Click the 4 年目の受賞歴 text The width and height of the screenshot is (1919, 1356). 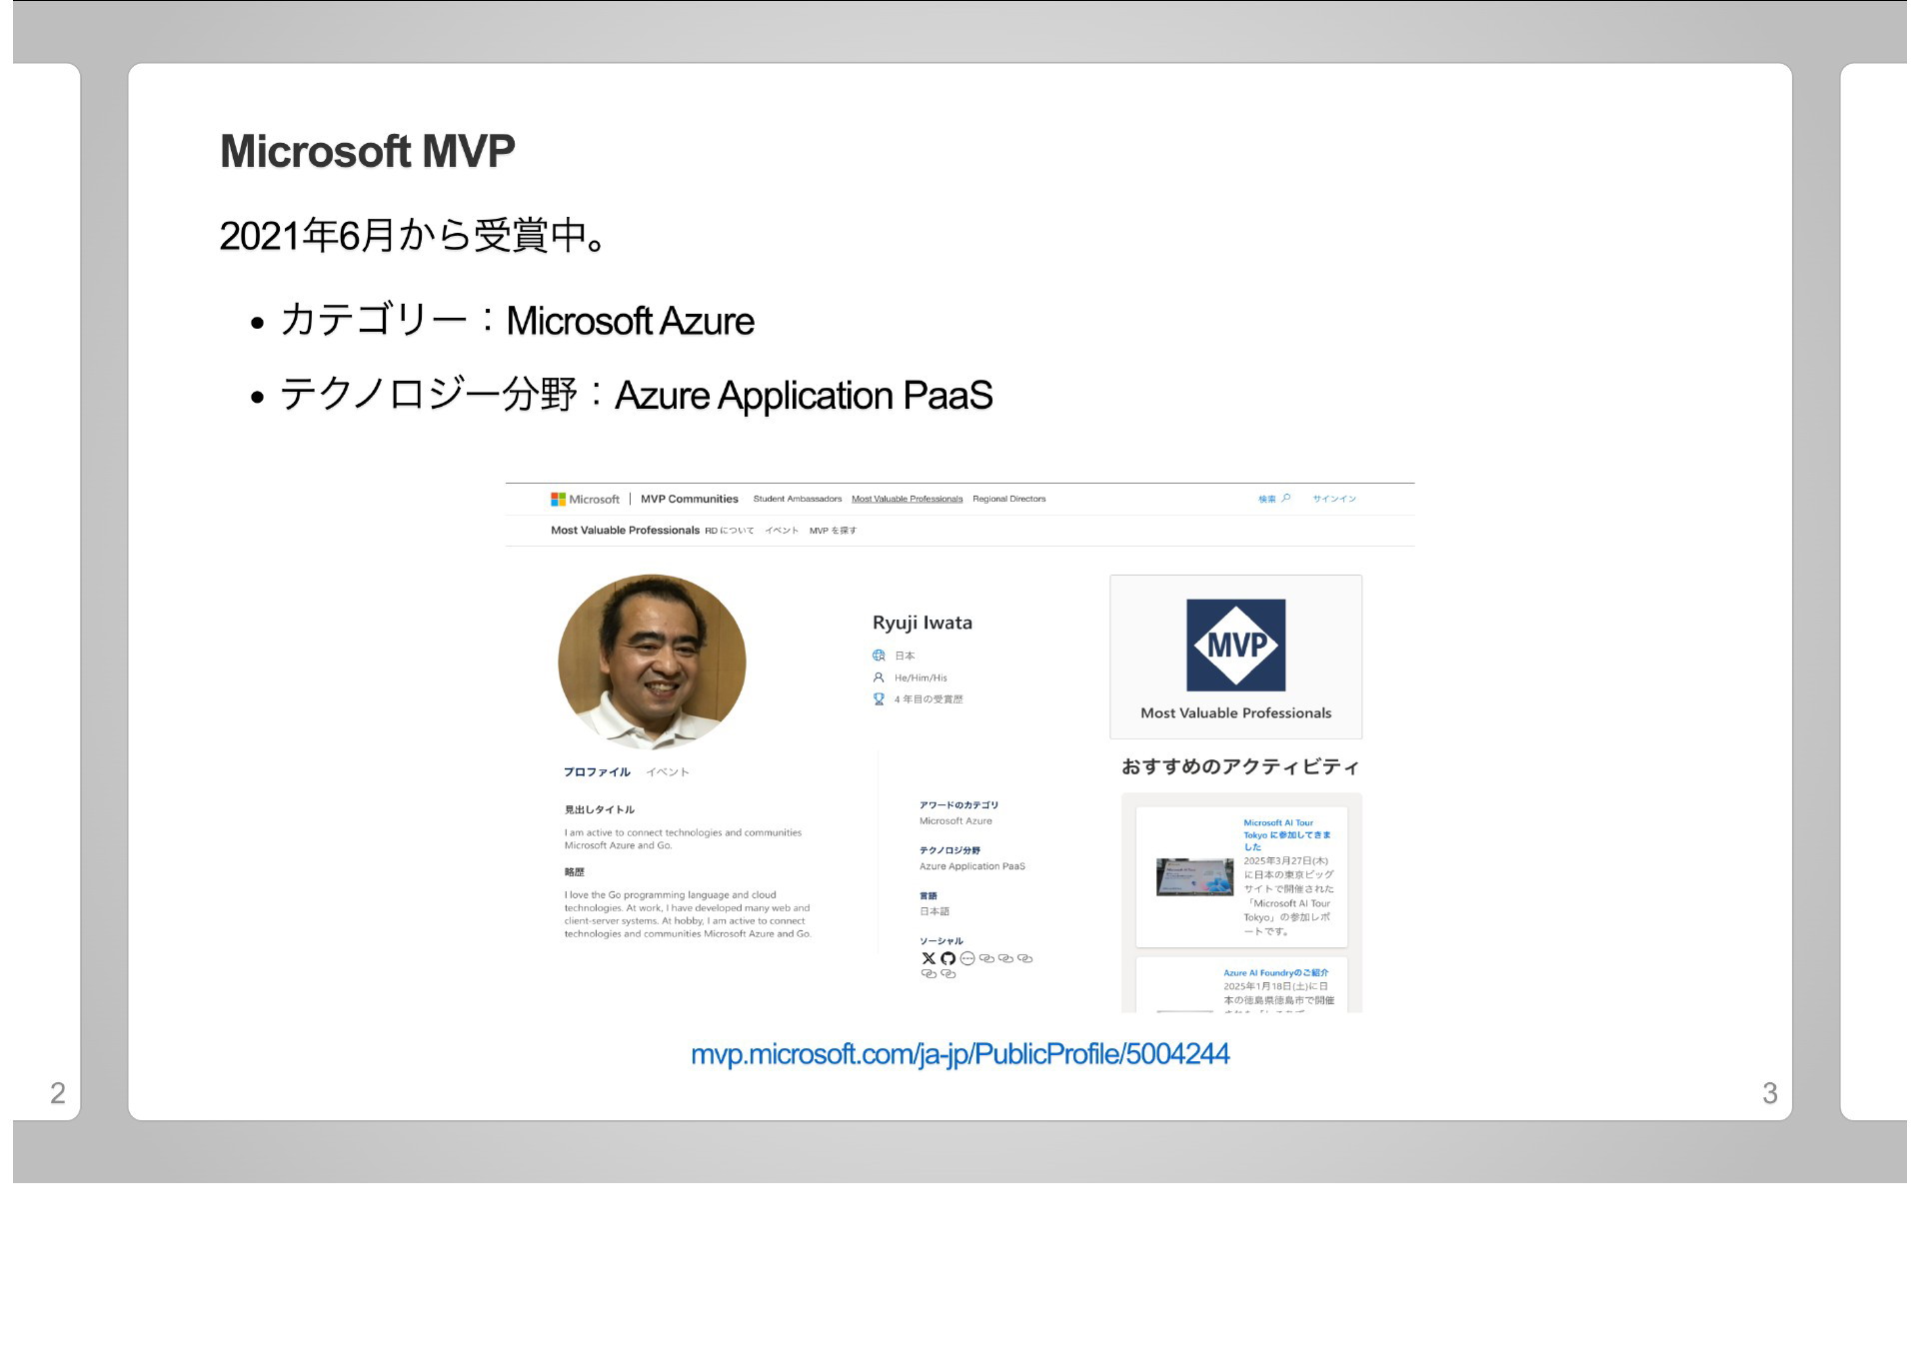tap(929, 699)
